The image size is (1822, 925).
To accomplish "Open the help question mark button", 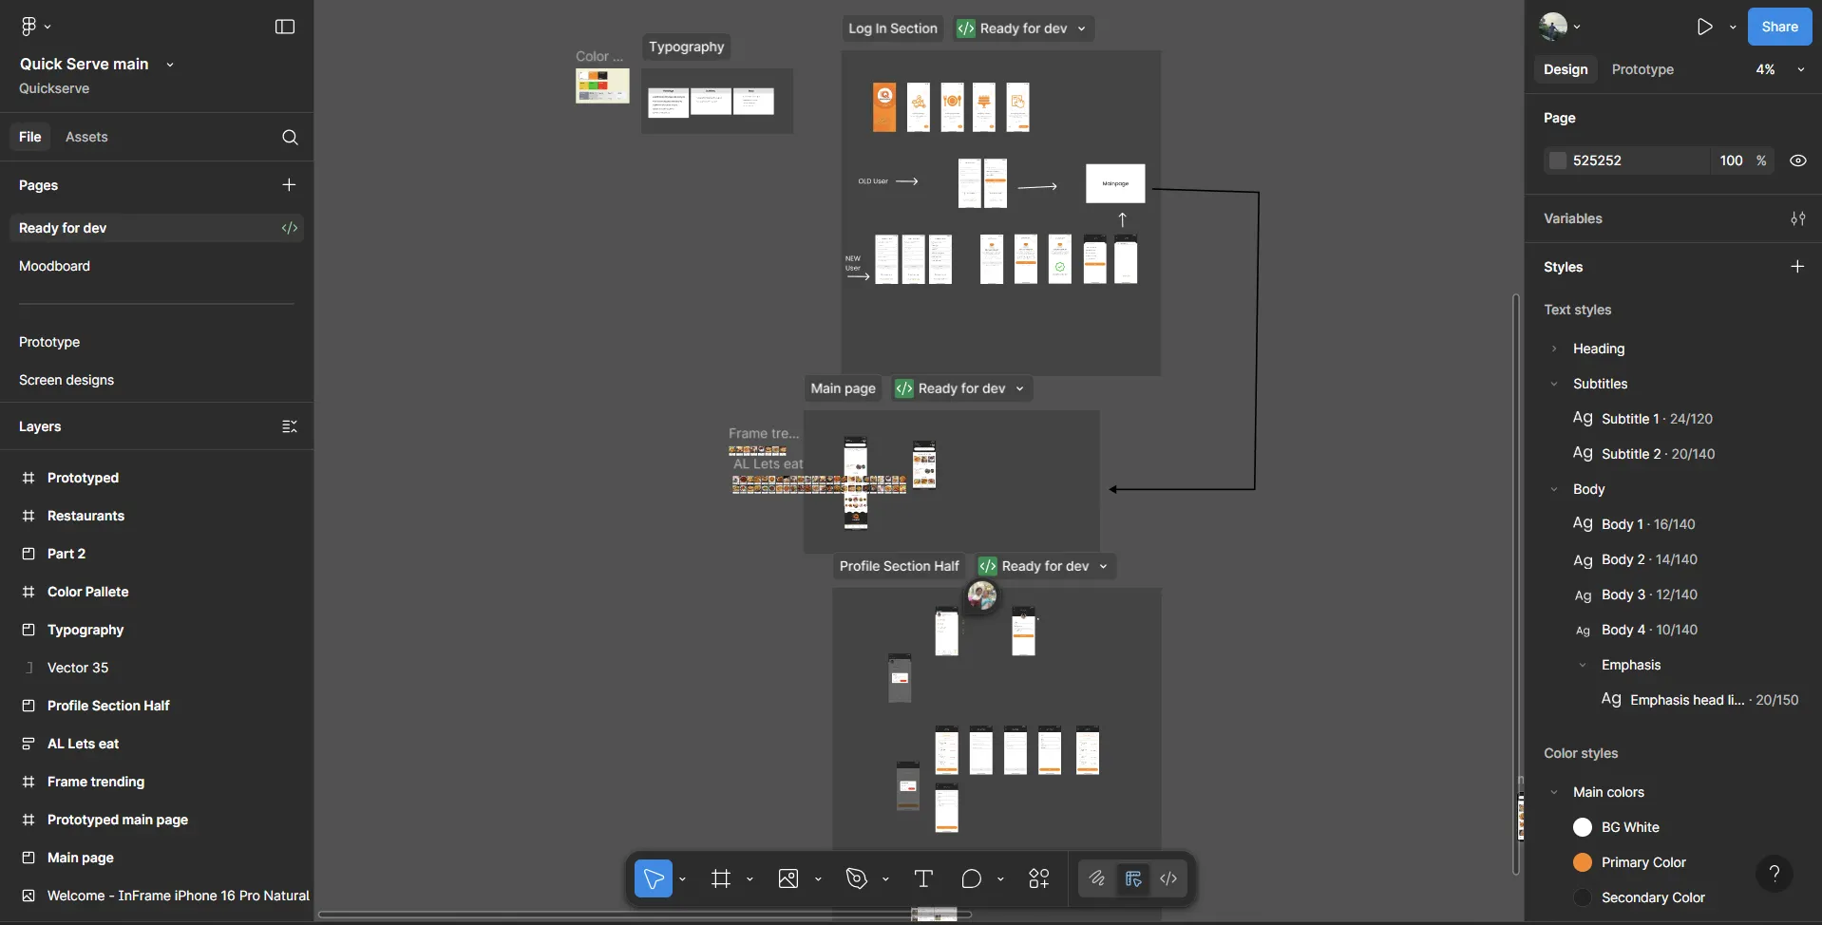I will click(1774, 874).
